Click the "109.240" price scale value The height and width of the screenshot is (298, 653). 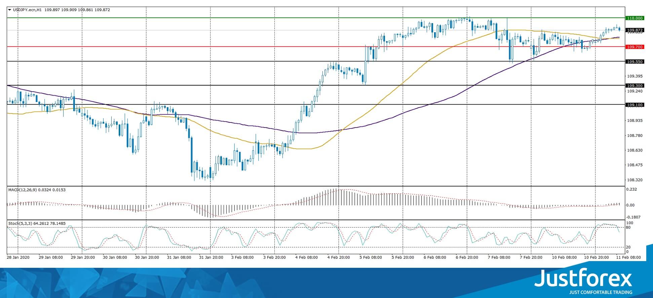(x=635, y=91)
